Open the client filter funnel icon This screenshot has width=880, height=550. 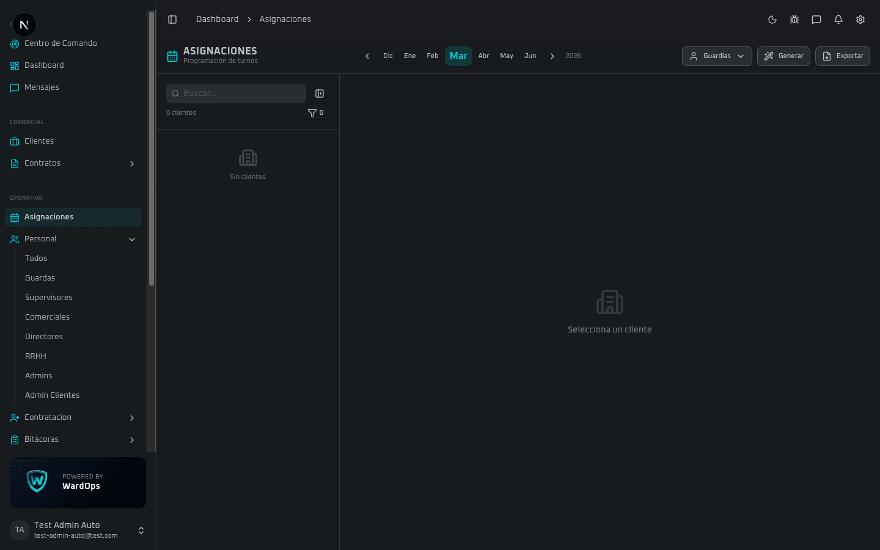click(x=312, y=113)
